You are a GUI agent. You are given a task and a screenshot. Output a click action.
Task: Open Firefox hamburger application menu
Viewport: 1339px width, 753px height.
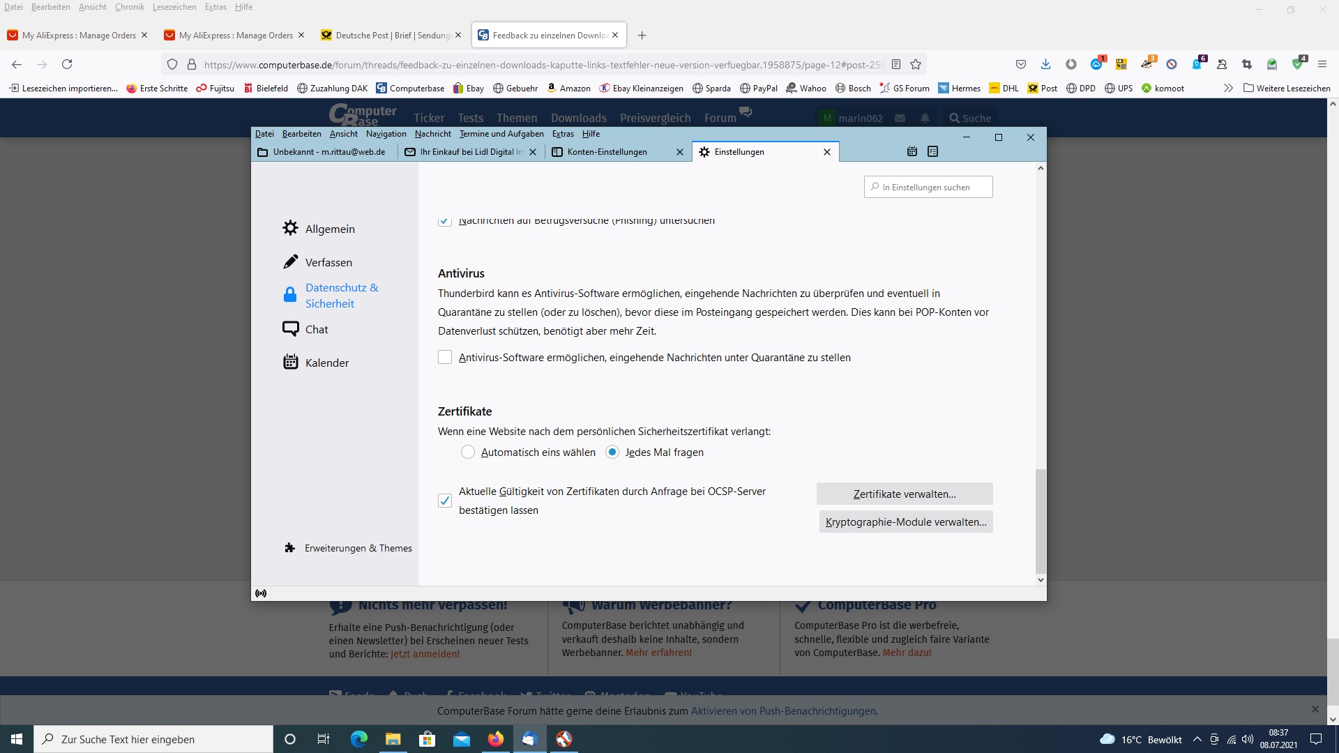[1322, 64]
